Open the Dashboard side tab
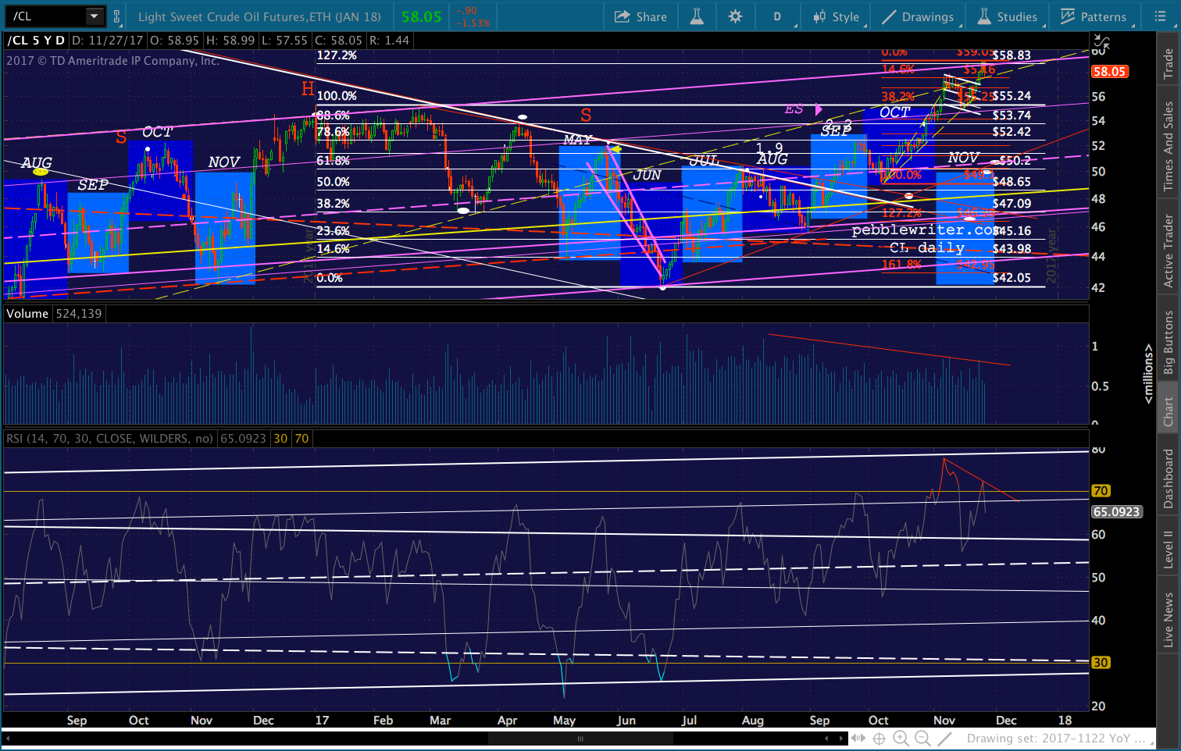 tap(1169, 479)
